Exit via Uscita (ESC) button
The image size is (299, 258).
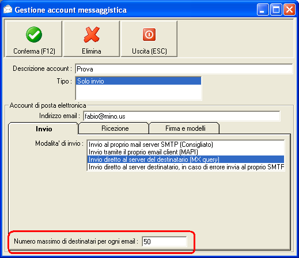point(149,39)
